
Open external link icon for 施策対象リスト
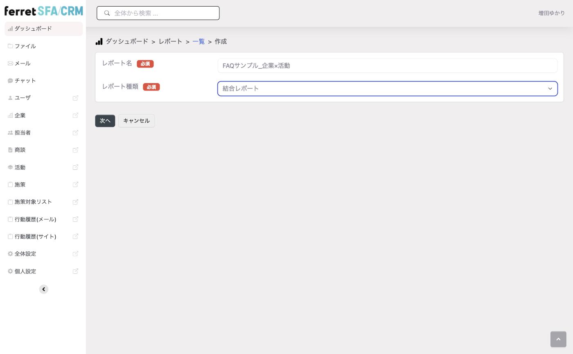point(75,202)
